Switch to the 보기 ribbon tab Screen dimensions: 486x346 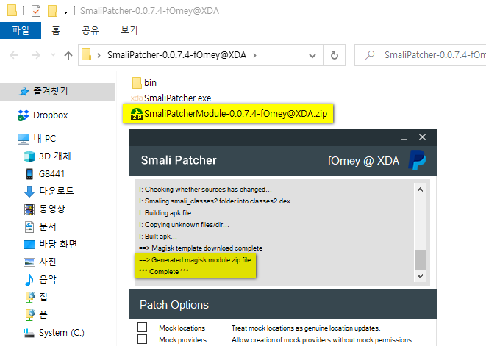pyautogui.click(x=129, y=30)
